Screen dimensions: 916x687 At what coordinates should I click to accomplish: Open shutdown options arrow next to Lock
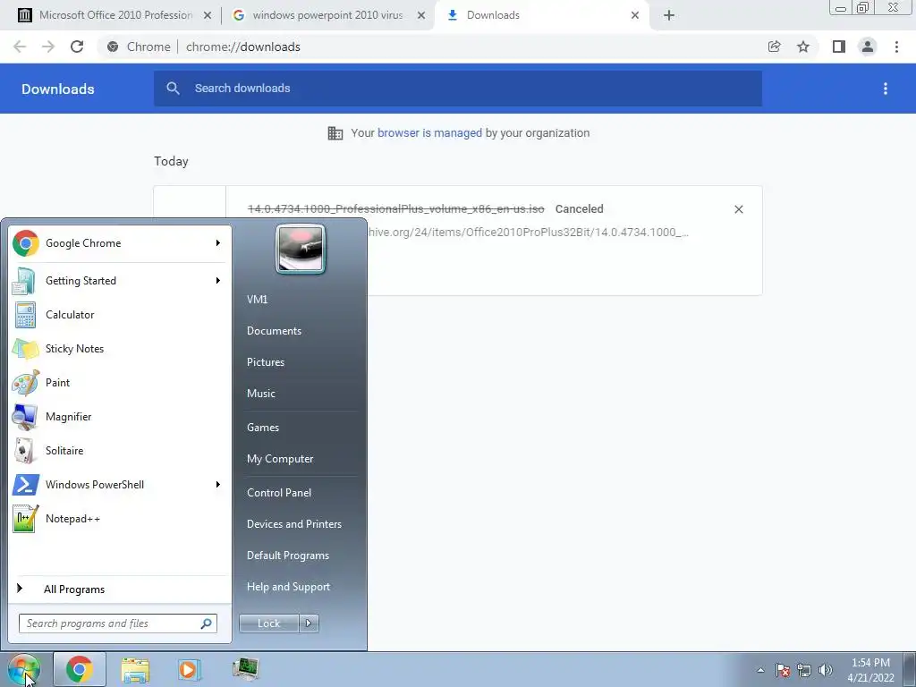coord(309,623)
